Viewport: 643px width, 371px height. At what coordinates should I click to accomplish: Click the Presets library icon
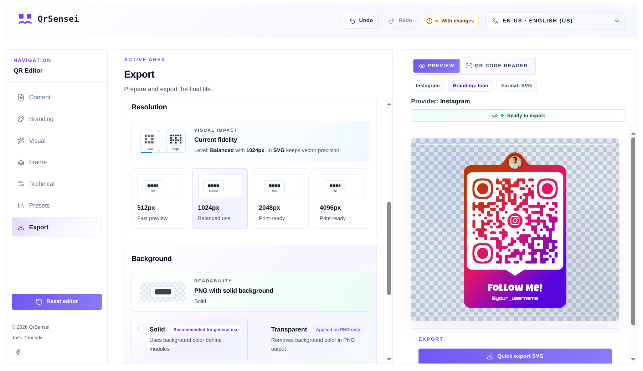point(21,205)
